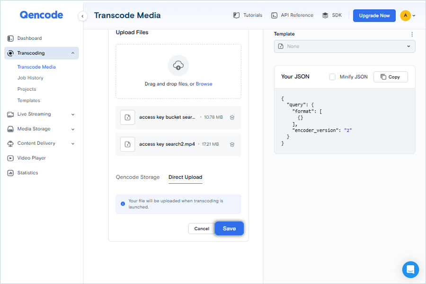This screenshot has width=426, height=284.
Task: Click the Browse link
Action: 204,84
